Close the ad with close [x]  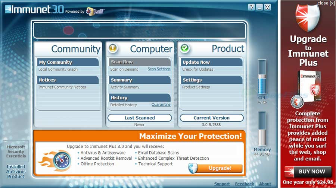pyautogui.click(x=326, y=3)
